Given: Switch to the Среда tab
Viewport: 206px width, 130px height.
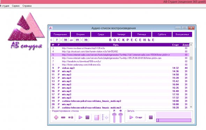Looking at the screenshot, I should (x=101, y=34).
